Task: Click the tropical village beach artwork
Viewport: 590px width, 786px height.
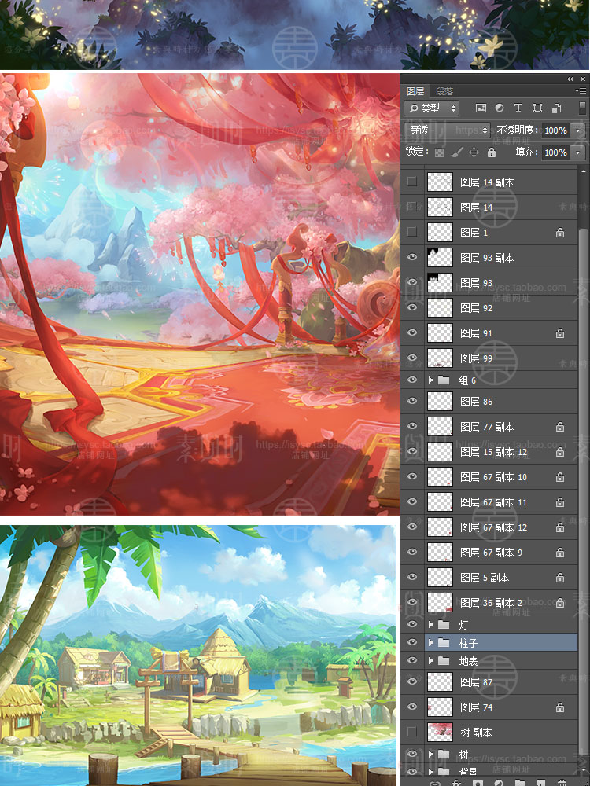Action: (198, 656)
